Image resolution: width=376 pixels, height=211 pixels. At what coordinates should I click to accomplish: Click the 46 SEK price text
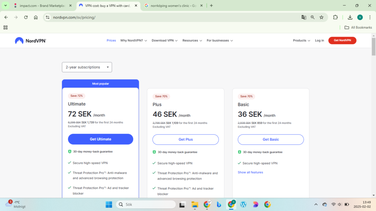(x=165, y=114)
